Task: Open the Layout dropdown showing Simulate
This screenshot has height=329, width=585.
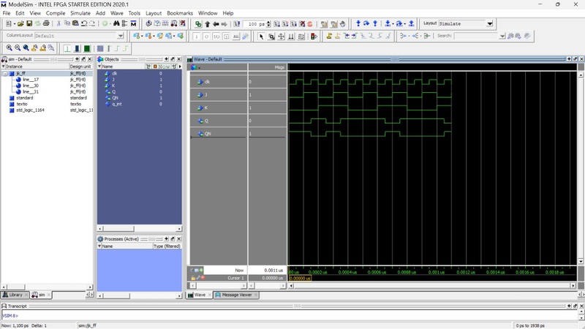Action: (x=490, y=23)
